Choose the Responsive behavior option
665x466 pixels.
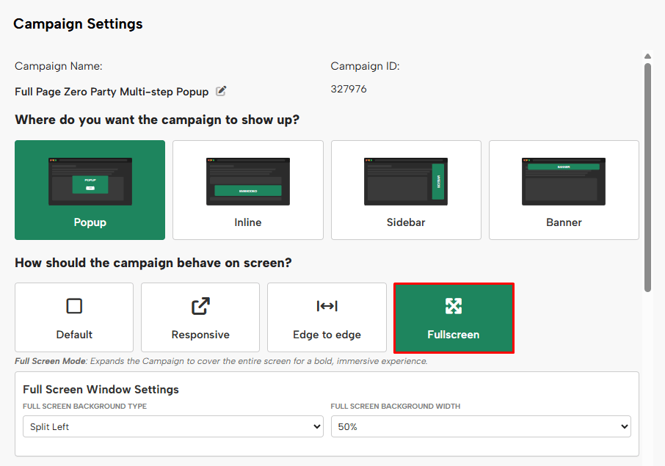(200, 317)
